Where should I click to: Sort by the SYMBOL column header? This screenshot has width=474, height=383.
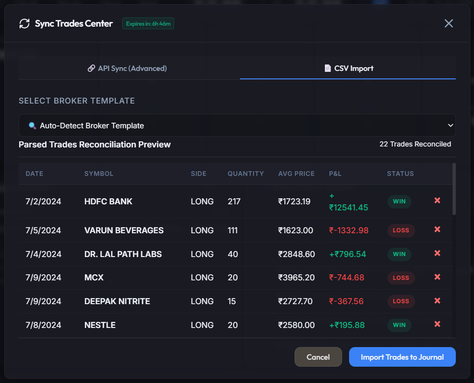(x=99, y=174)
